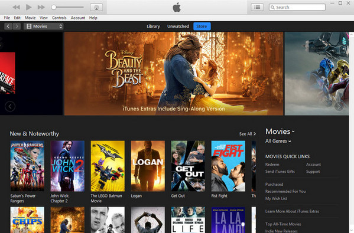Expand the All Genres dropdown
Image resolution: width=354 pixels, height=233 pixels.
(278, 141)
